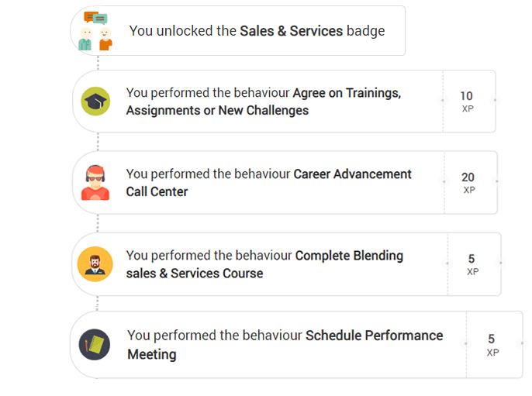The image size is (532, 396).
Task: Open the Sales & Services badge name
Action: [290, 31]
